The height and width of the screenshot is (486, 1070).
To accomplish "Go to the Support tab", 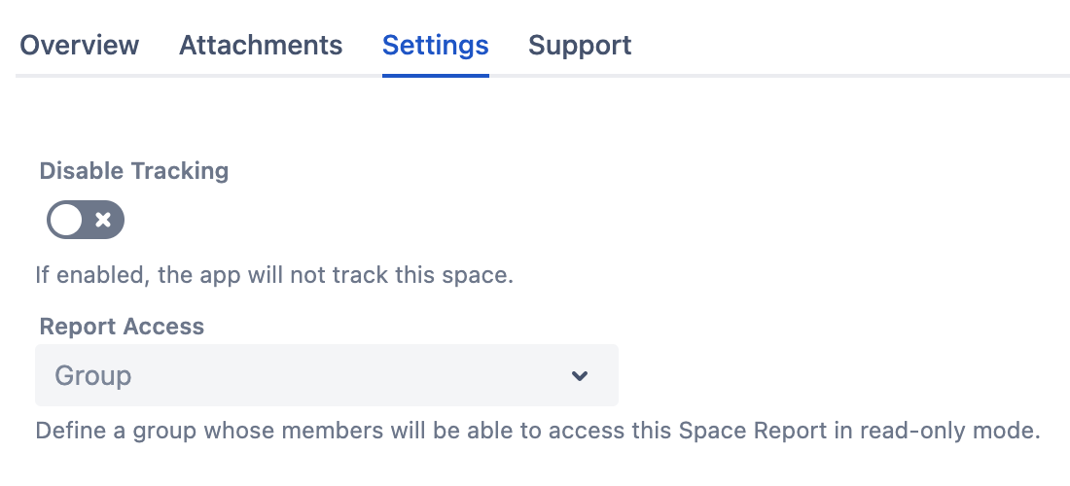I will point(580,46).
